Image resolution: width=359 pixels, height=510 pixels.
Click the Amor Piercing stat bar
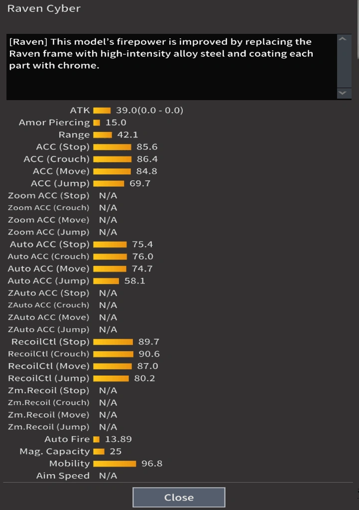click(x=97, y=123)
